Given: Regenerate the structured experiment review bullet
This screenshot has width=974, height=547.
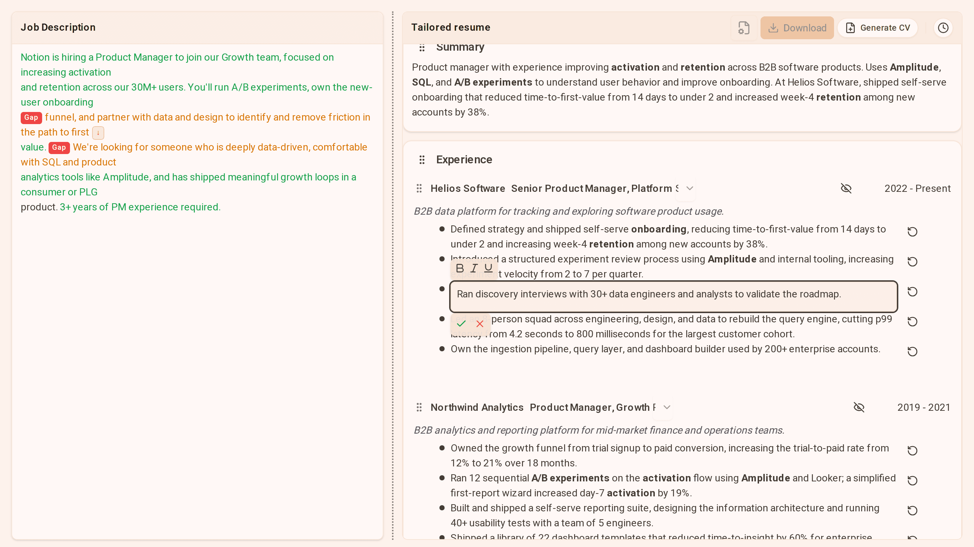Looking at the screenshot, I should coord(912,262).
